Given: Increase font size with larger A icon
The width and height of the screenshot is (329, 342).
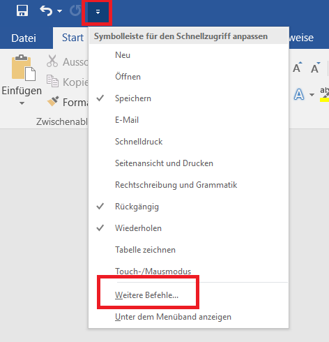Looking at the screenshot, I should 298,68.
